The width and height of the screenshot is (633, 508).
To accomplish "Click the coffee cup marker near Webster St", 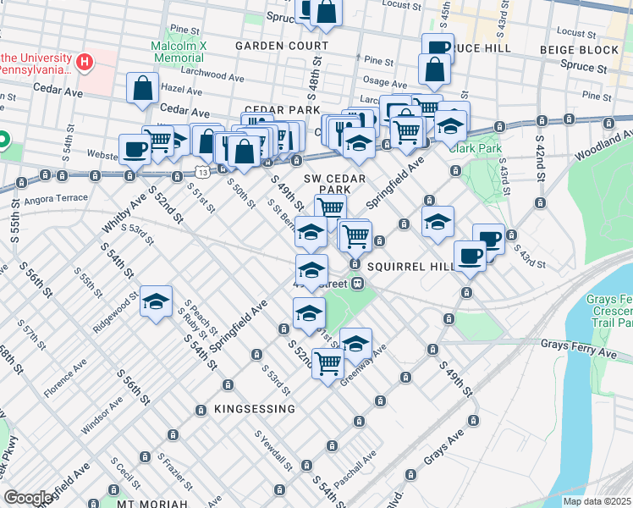I will 135,151.
